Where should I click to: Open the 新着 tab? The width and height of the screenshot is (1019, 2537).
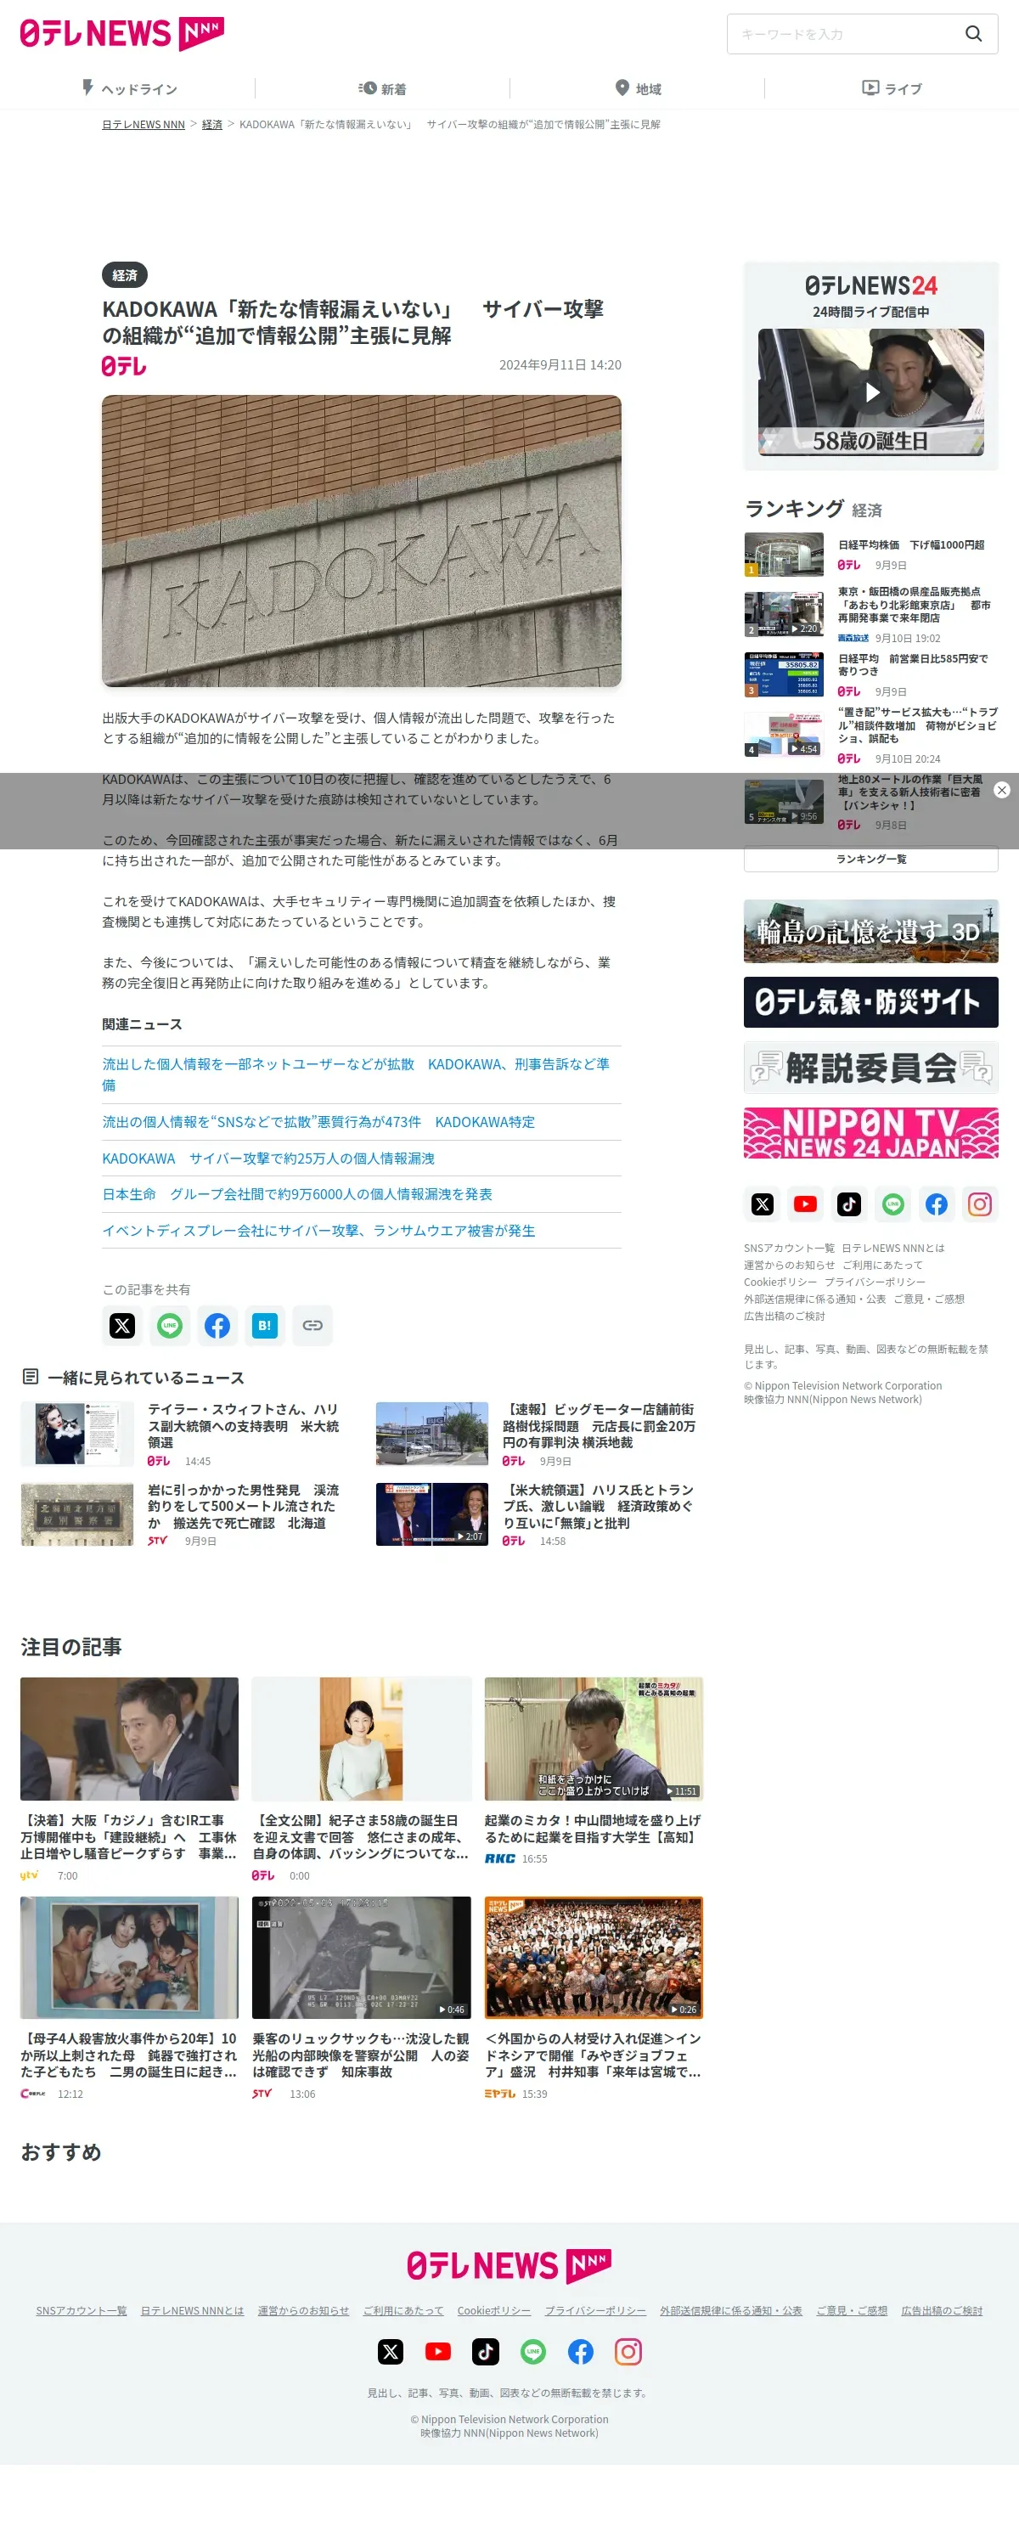click(382, 88)
